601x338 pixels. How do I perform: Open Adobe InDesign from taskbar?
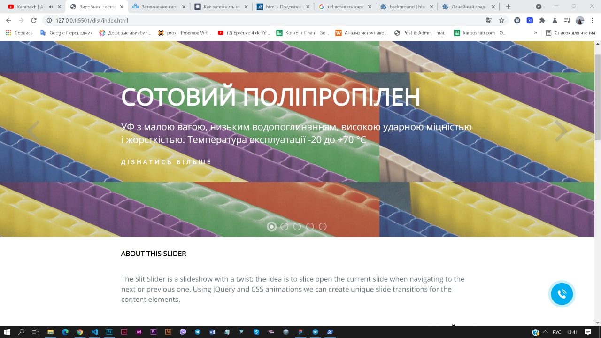pyautogui.click(x=124, y=332)
